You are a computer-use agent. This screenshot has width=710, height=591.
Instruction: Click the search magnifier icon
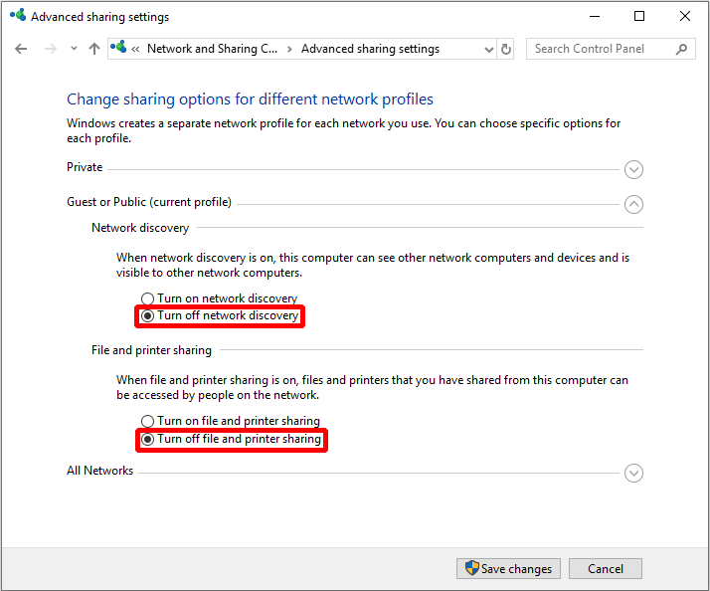tap(681, 49)
